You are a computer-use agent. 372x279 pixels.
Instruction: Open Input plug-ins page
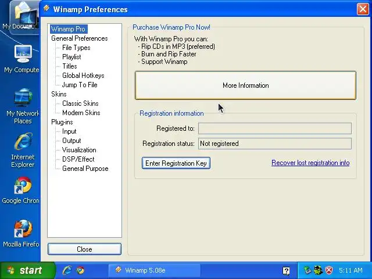[x=69, y=131]
